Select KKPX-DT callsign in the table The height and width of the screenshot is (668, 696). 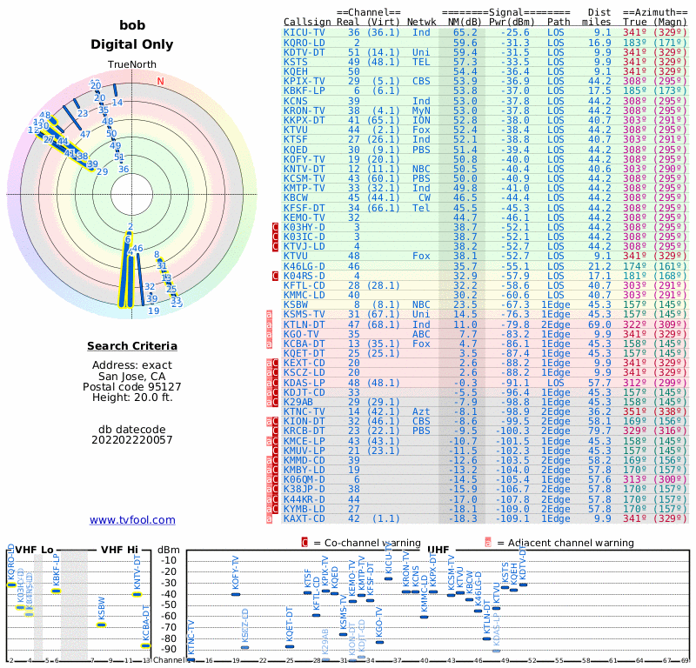point(304,120)
